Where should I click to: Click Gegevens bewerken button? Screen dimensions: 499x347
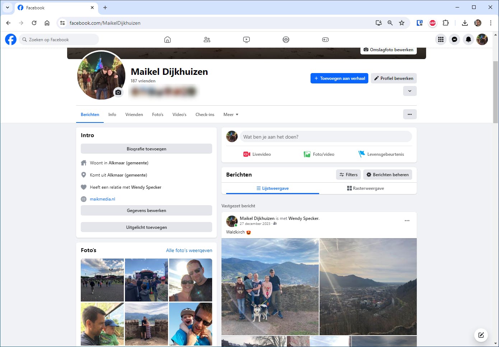click(x=146, y=211)
